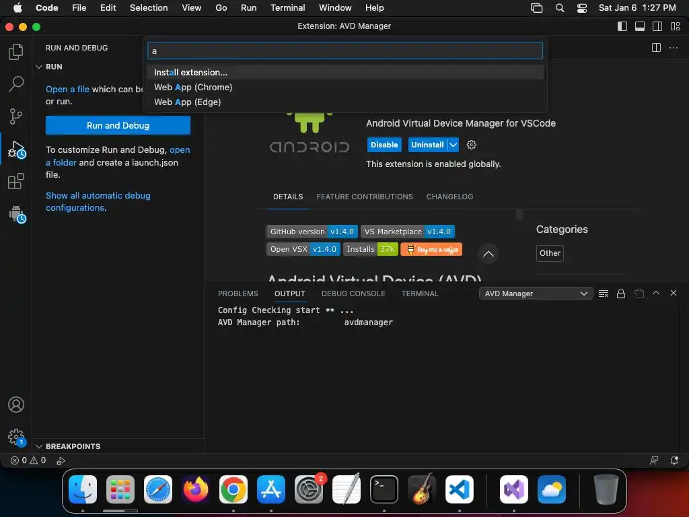This screenshot has width=689, height=517.
Task: Open Control Center in macOS menu bar
Action: tap(582, 8)
